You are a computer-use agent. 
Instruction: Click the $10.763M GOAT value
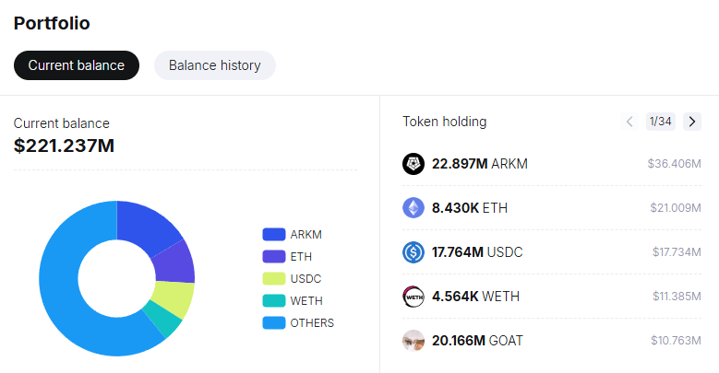[x=676, y=341]
